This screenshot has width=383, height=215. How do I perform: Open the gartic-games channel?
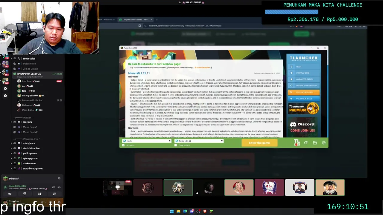[30, 153]
